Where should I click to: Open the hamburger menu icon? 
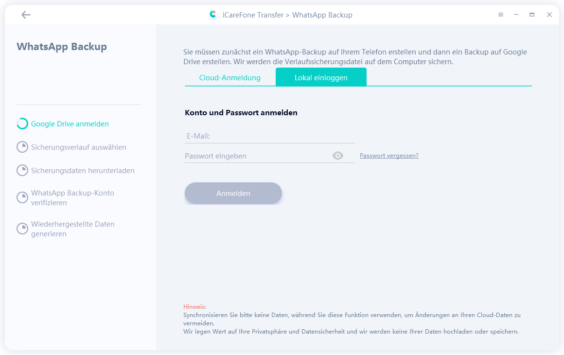[x=501, y=15]
